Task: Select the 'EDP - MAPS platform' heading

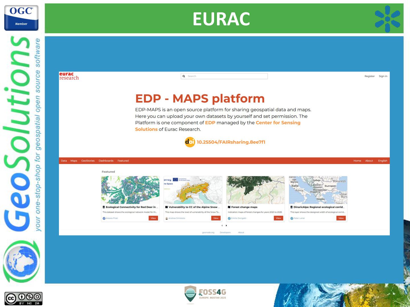Action: pos(200,99)
